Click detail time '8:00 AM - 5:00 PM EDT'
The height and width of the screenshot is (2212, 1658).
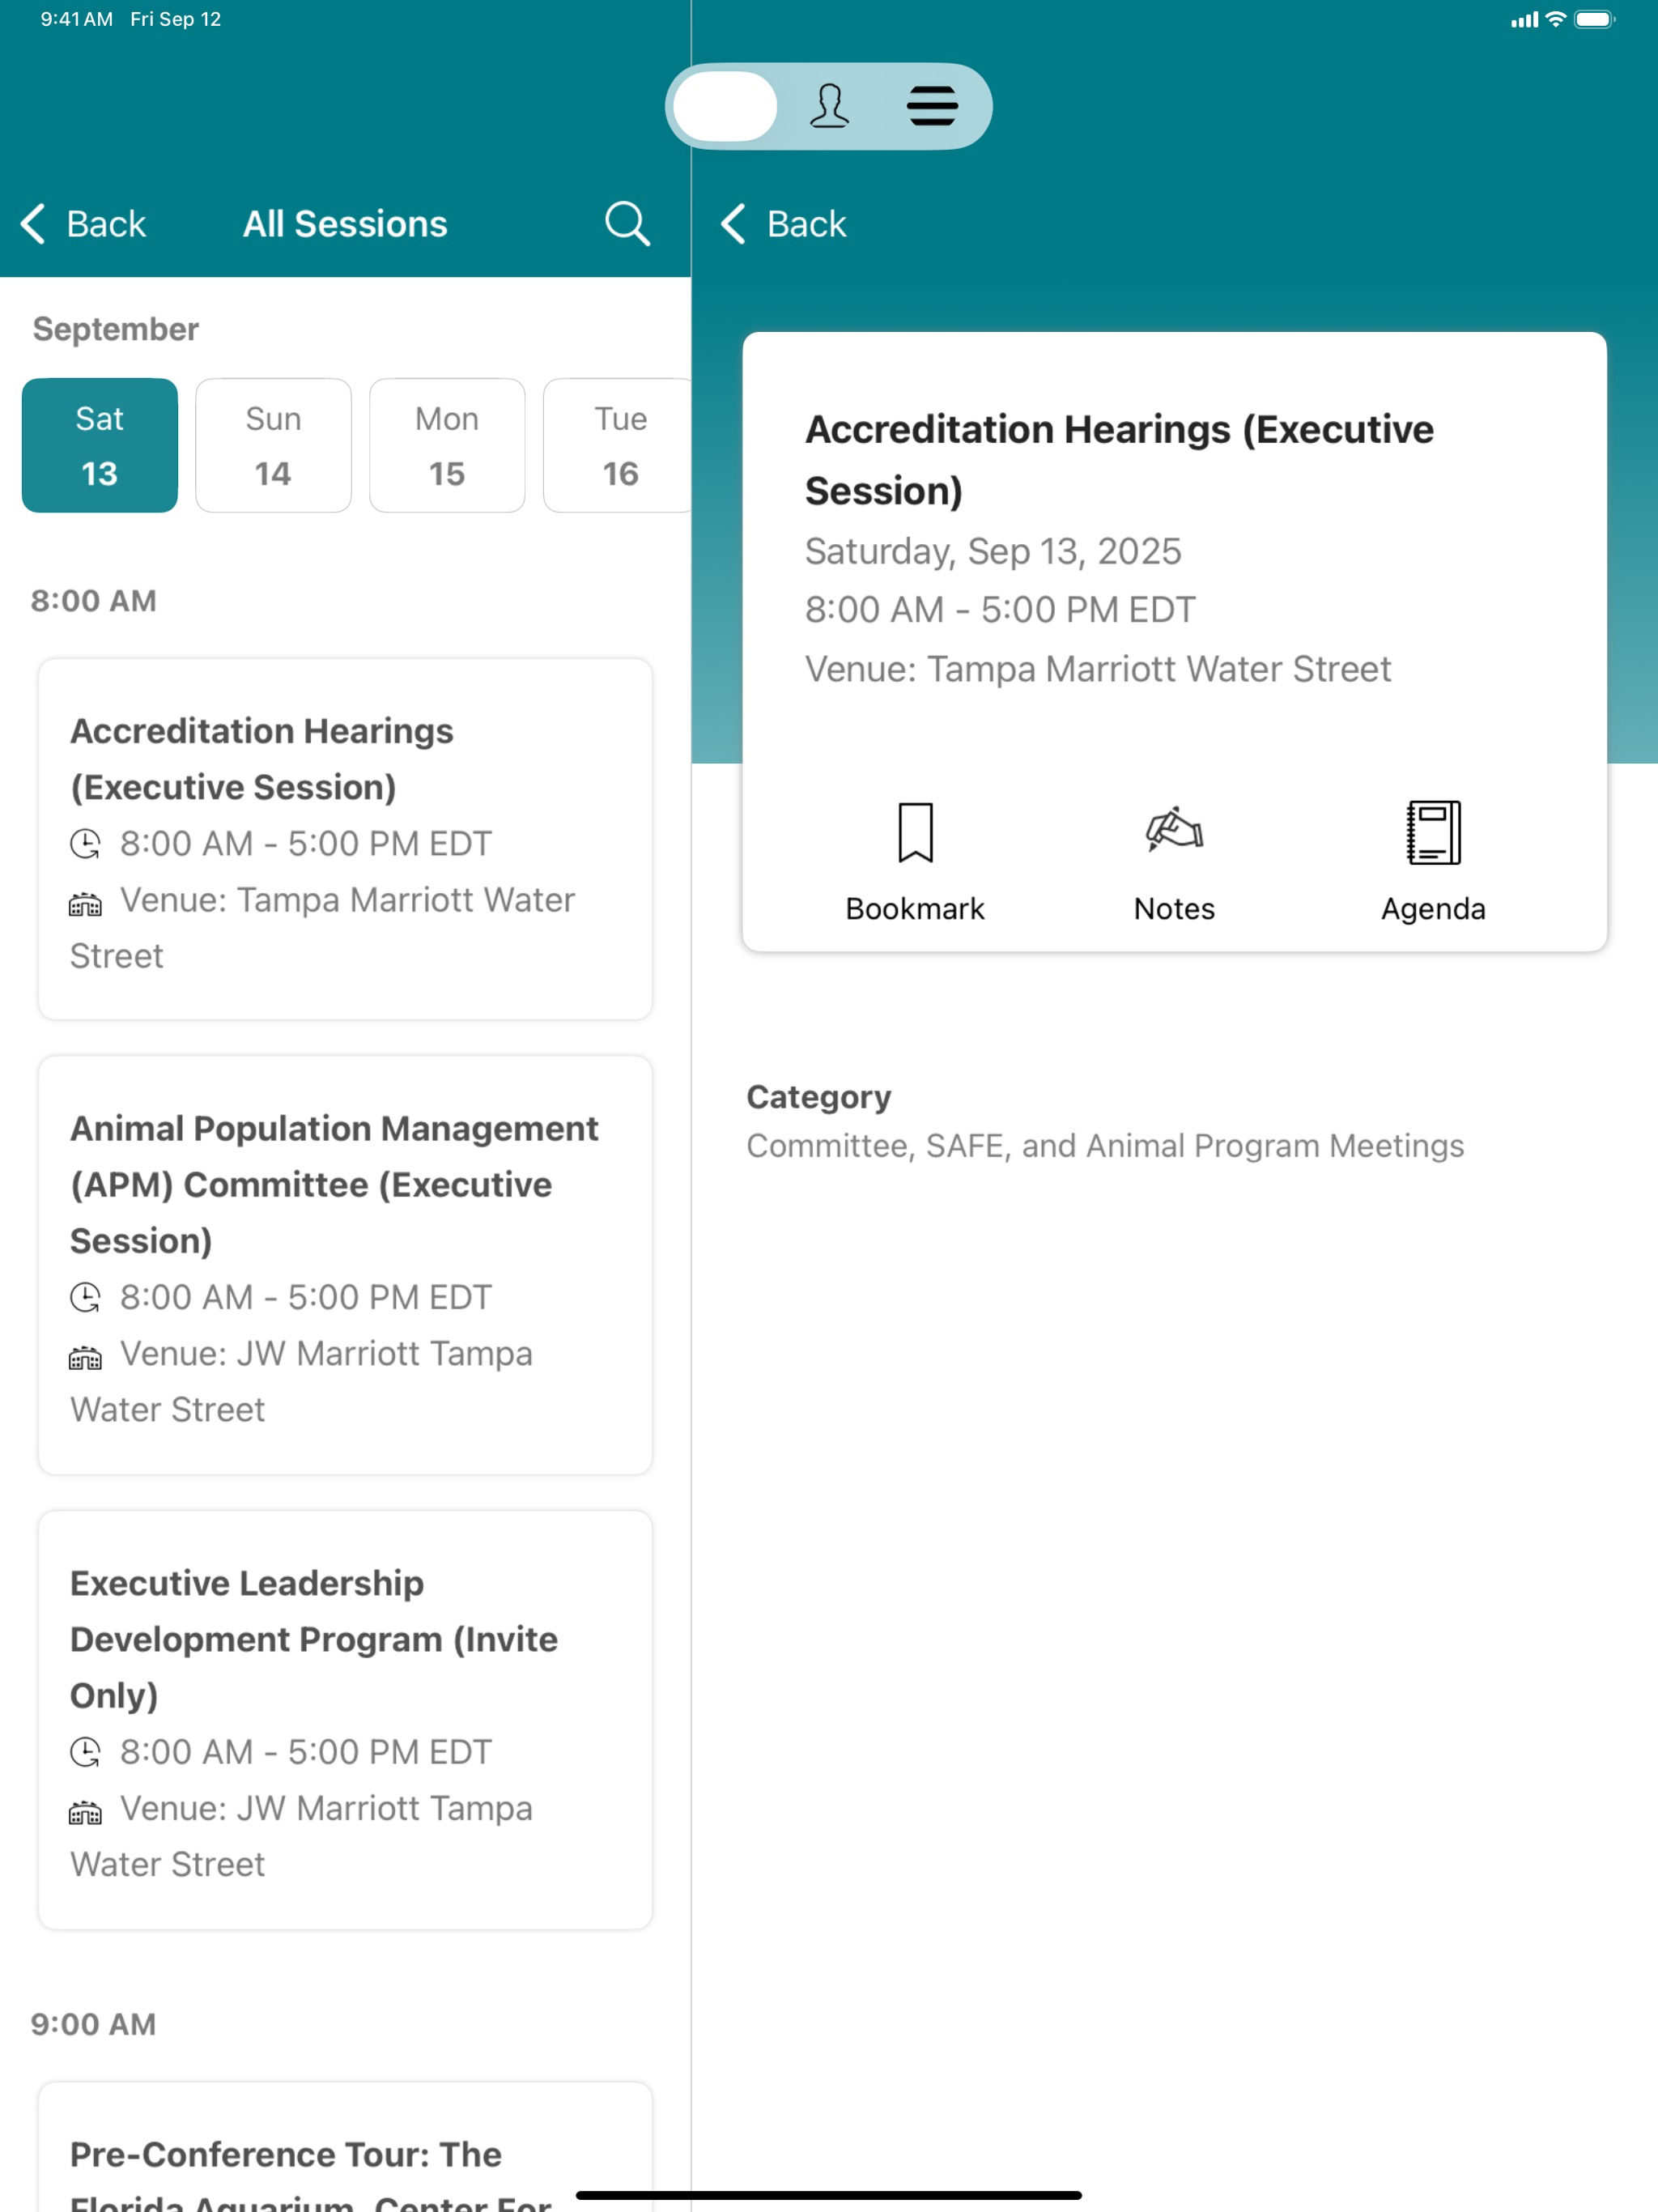[x=1000, y=610]
